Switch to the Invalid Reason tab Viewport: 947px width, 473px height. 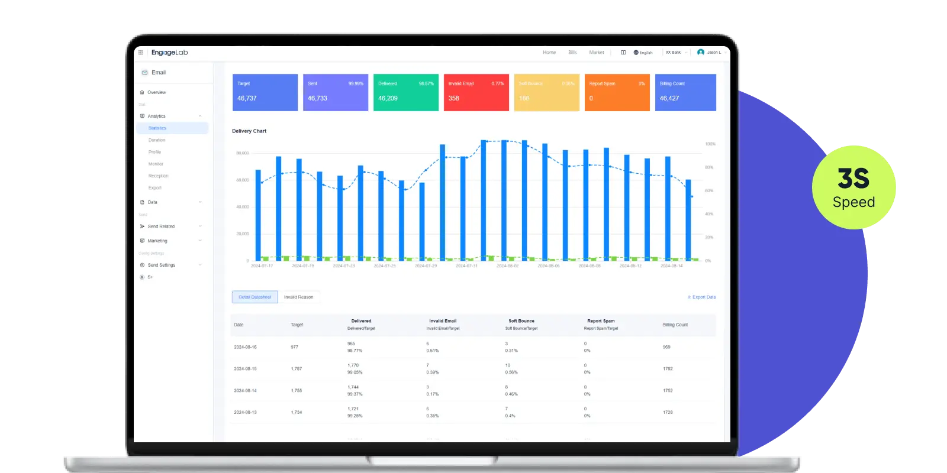(x=298, y=297)
